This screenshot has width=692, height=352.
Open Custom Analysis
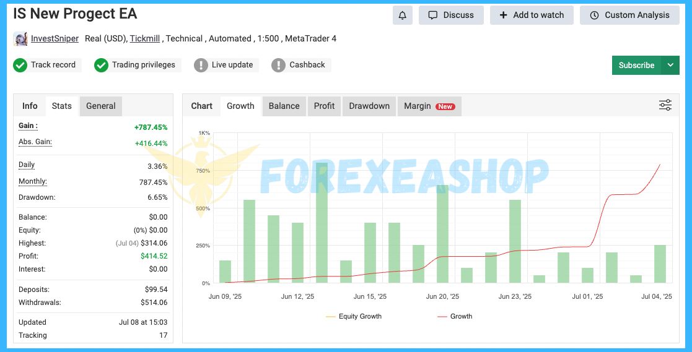pos(629,15)
